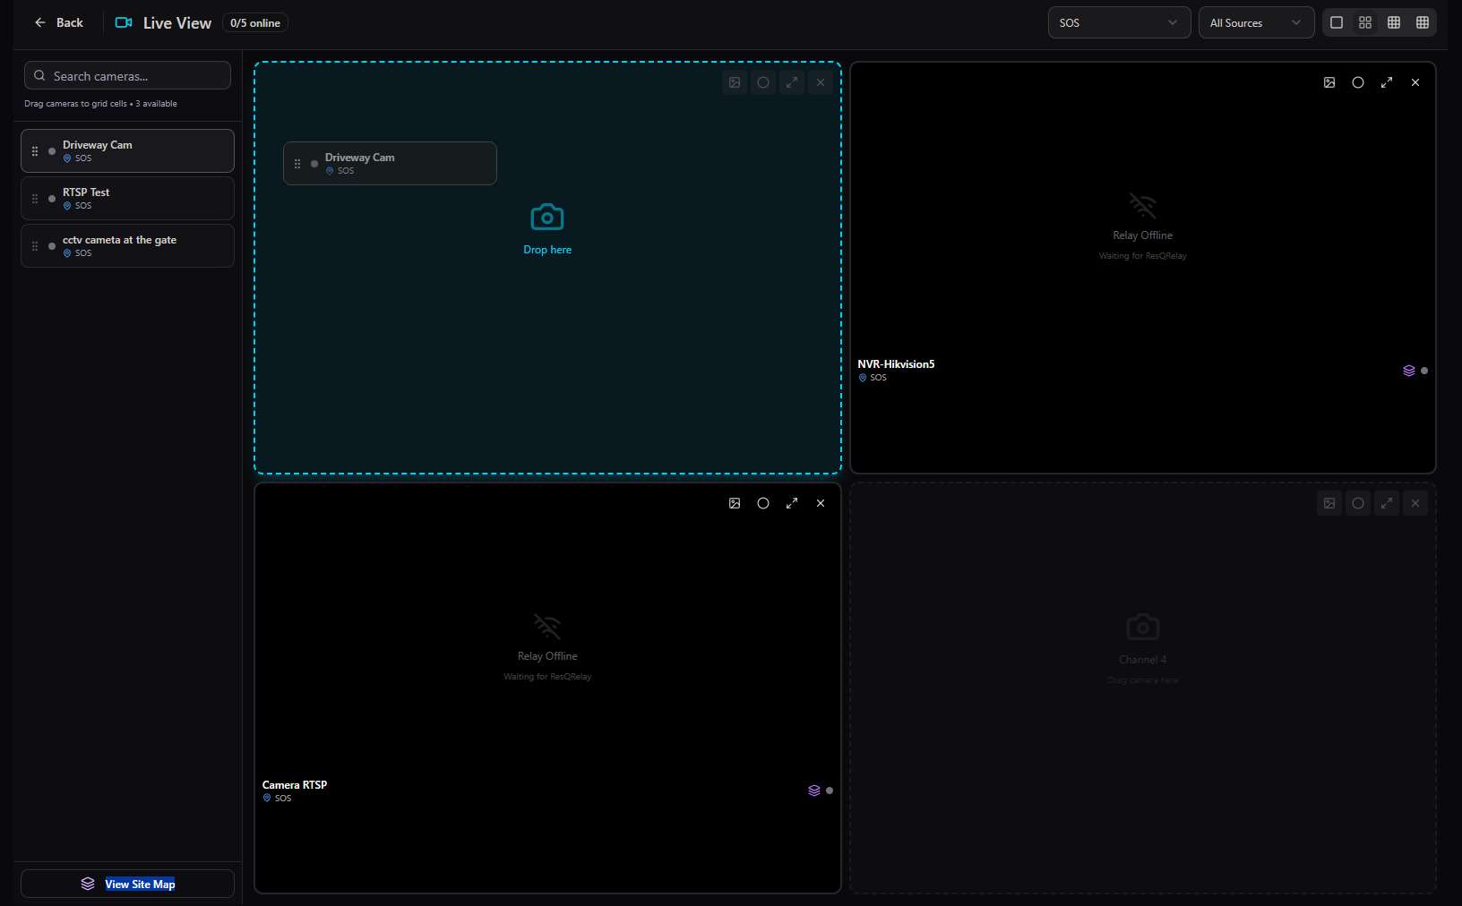Go Back to previous page

pyautogui.click(x=58, y=22)
